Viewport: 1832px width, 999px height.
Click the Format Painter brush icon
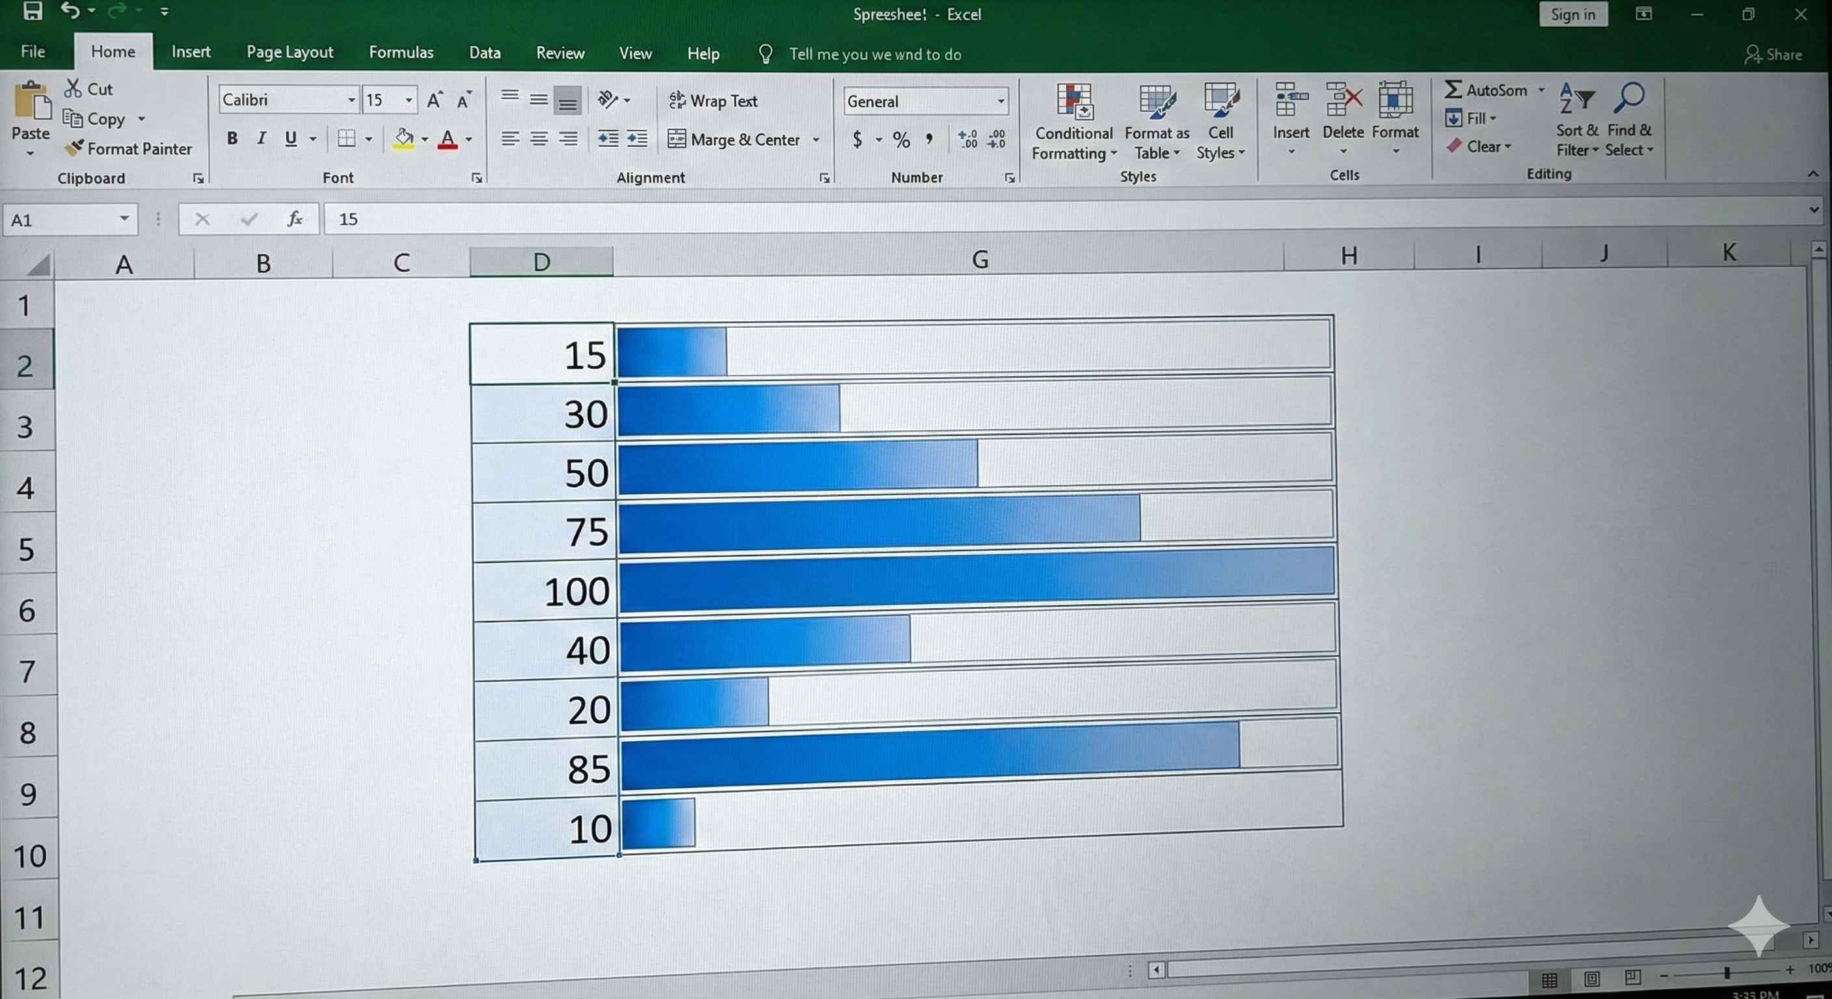tap(74, 148)
